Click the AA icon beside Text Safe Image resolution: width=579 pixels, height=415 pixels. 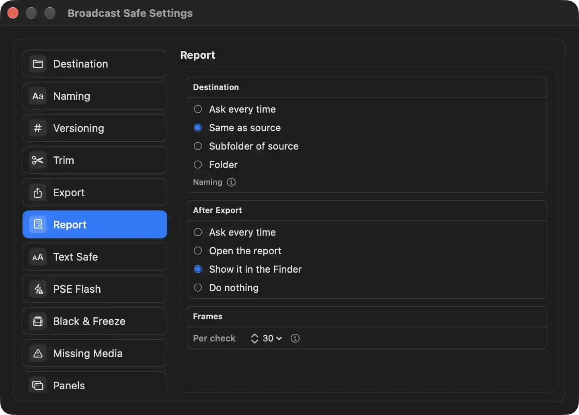pyautogui.click(x=38, y=257)
